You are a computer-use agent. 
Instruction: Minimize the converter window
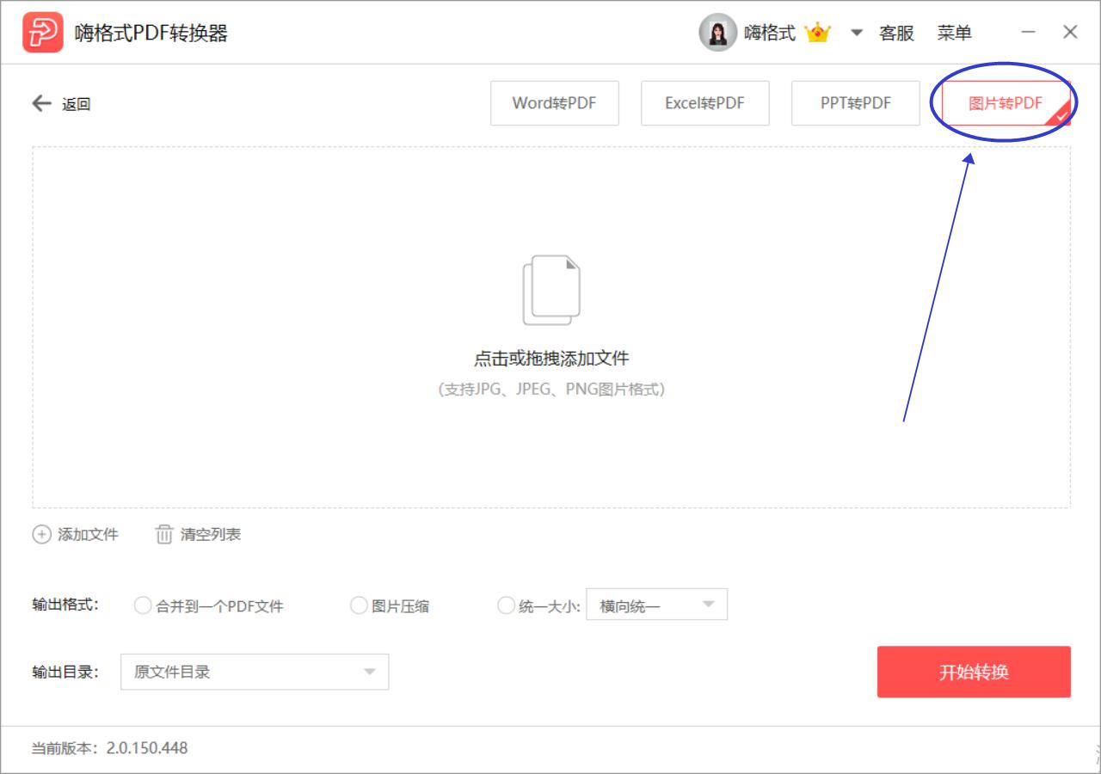click(1029, 33)
